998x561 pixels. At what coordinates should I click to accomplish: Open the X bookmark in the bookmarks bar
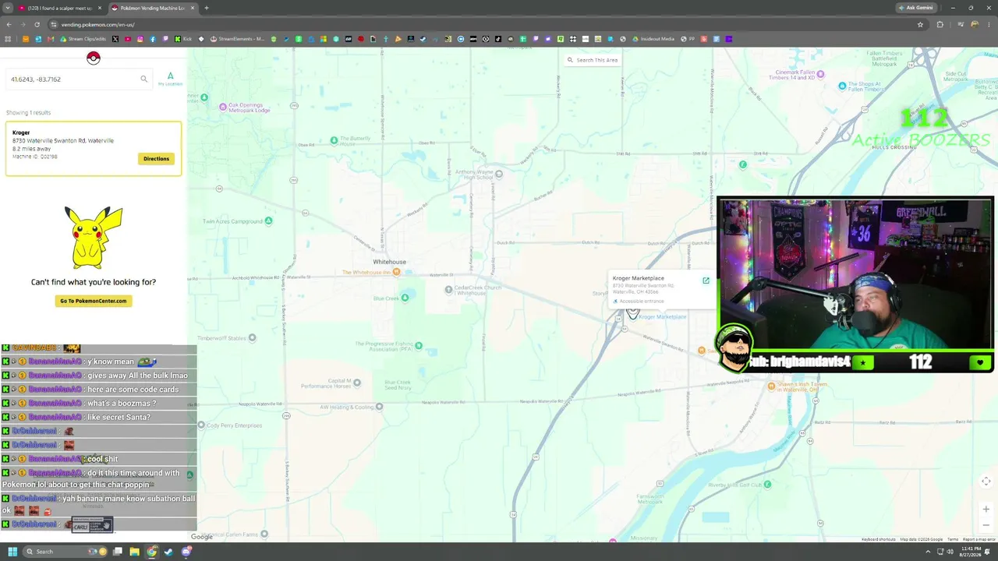click(x=115, y=39)
